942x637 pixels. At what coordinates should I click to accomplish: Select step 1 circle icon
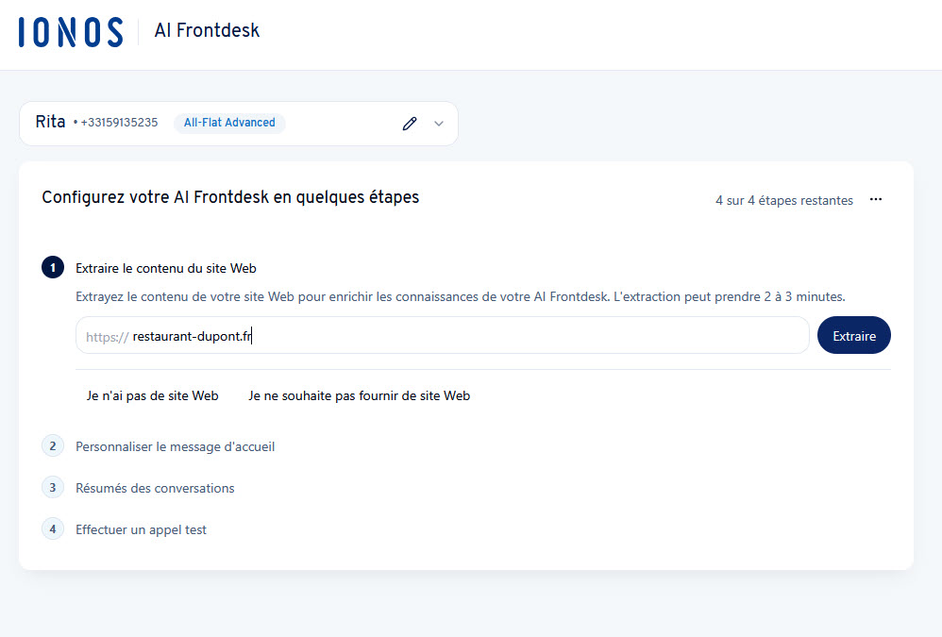tap(53, 268)
